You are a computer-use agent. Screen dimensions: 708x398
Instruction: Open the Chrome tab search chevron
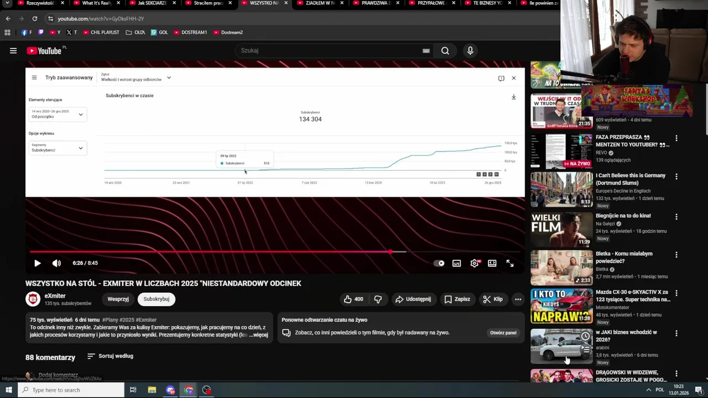click(x=7, y=3)
